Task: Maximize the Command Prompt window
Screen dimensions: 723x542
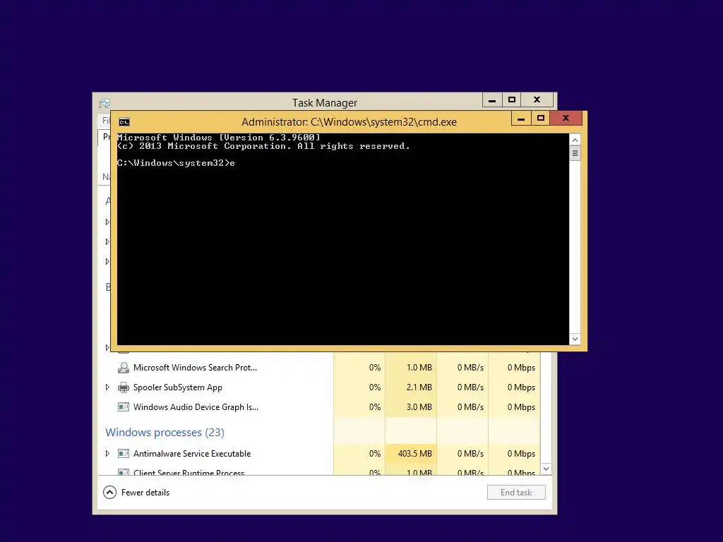Action: (541, 119)
